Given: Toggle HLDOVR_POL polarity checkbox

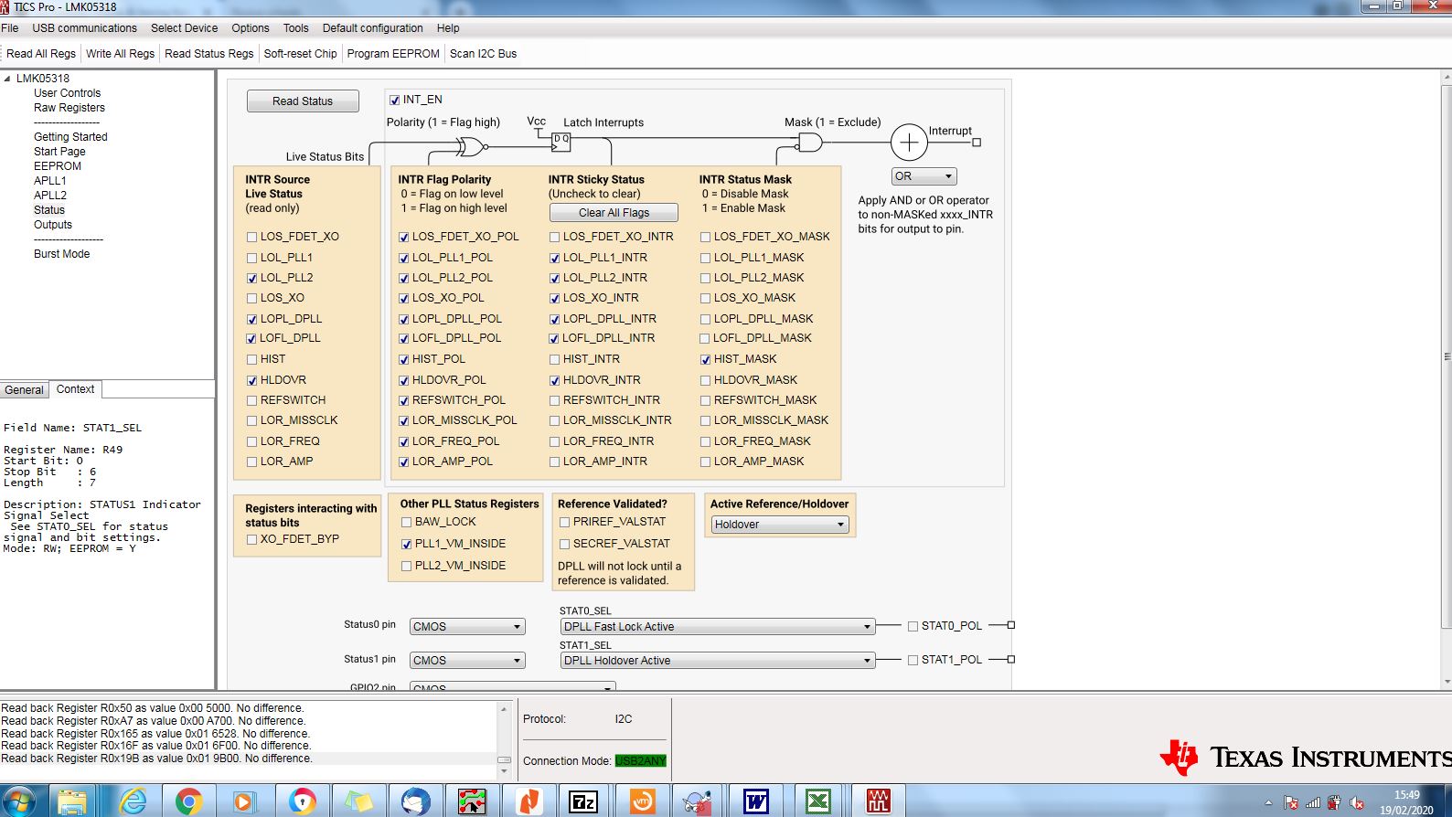Looking at the screenshot, I should pos(403,380).
